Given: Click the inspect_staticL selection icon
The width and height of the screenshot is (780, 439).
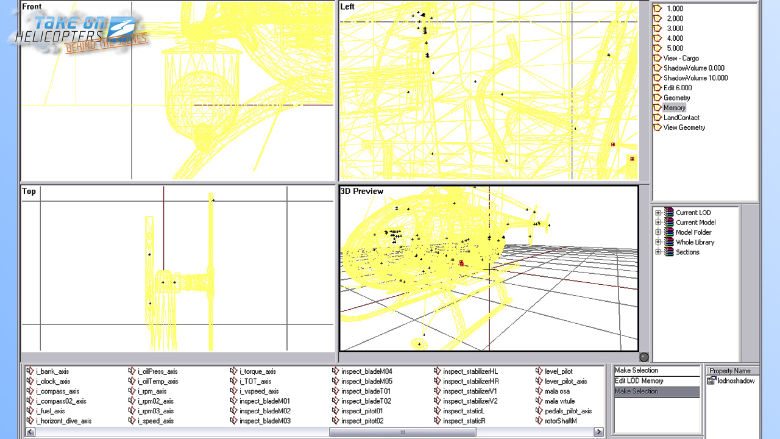Looking at the screenshot, I should point(438,411).
